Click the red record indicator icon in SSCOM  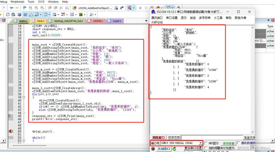[153, 149]
